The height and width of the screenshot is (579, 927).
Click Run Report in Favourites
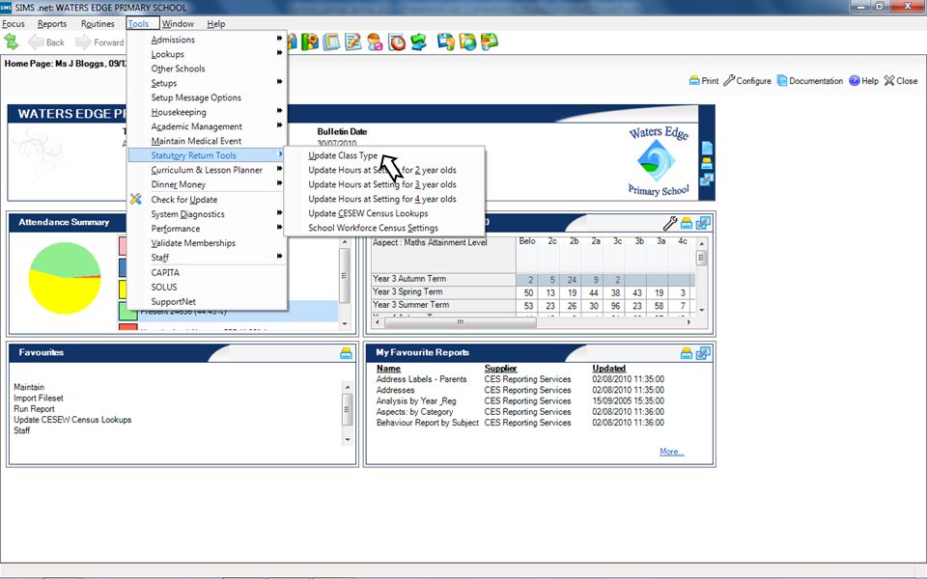coord(35,409)
